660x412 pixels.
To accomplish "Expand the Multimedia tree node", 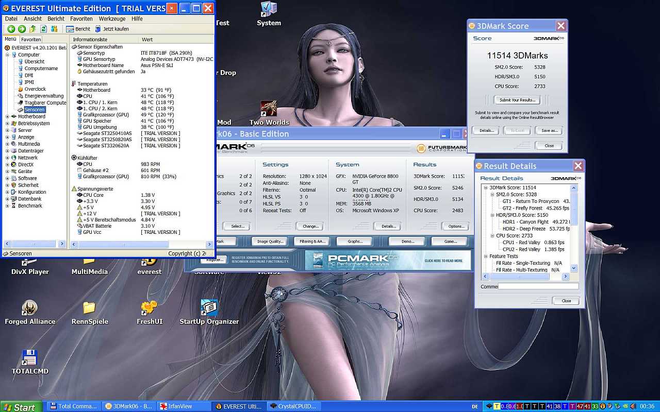I will tap(7, 144).
